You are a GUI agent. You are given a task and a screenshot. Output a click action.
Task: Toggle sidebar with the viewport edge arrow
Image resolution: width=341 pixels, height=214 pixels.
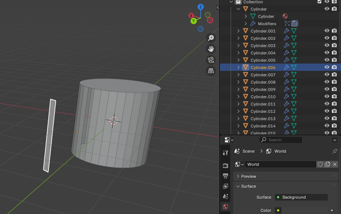coord(217,8)
